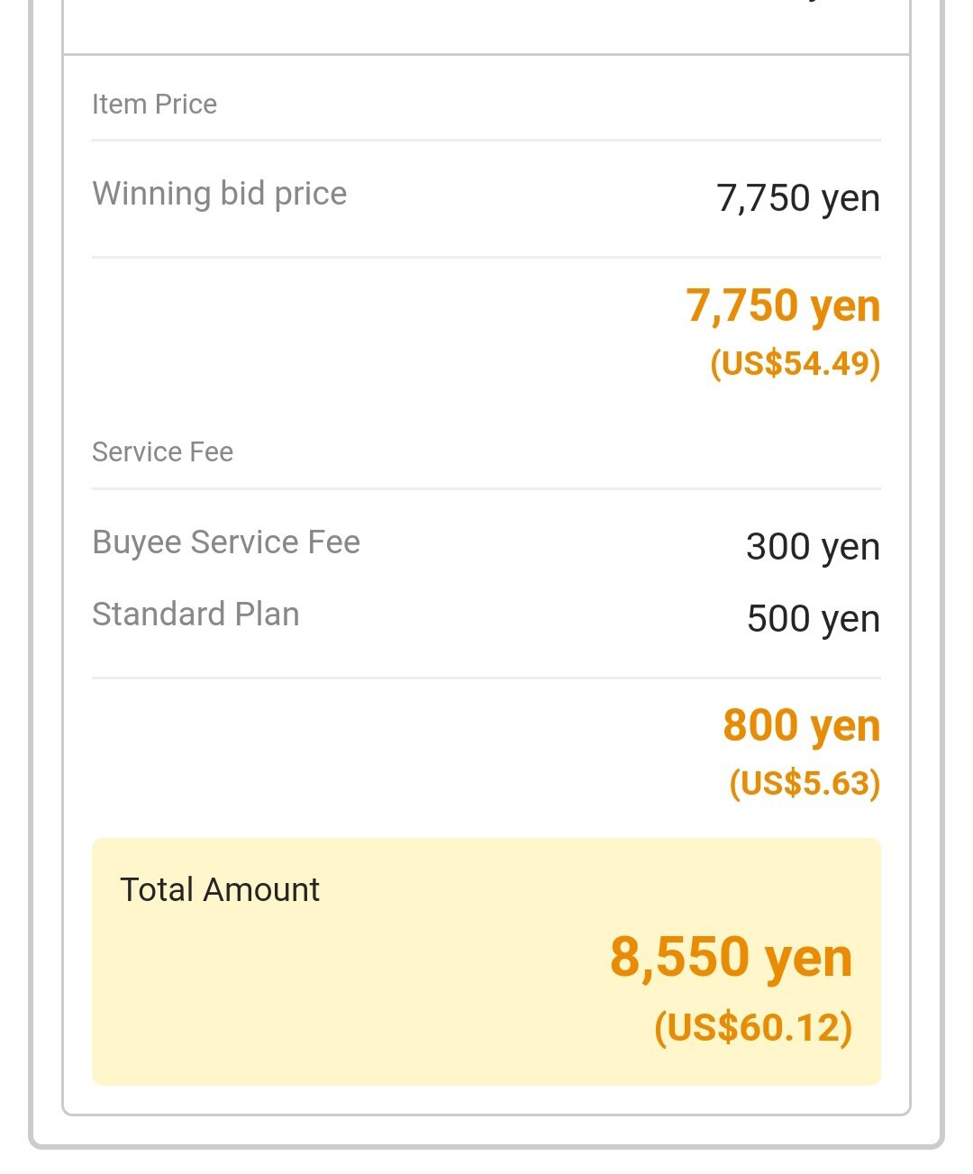Click the Buyee Service Fee label
Screen dimensions: 973x1174
click(x=226, y=542)
